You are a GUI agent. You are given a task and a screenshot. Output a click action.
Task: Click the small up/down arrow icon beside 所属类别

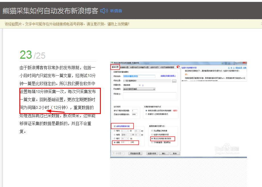pos(143,85)
